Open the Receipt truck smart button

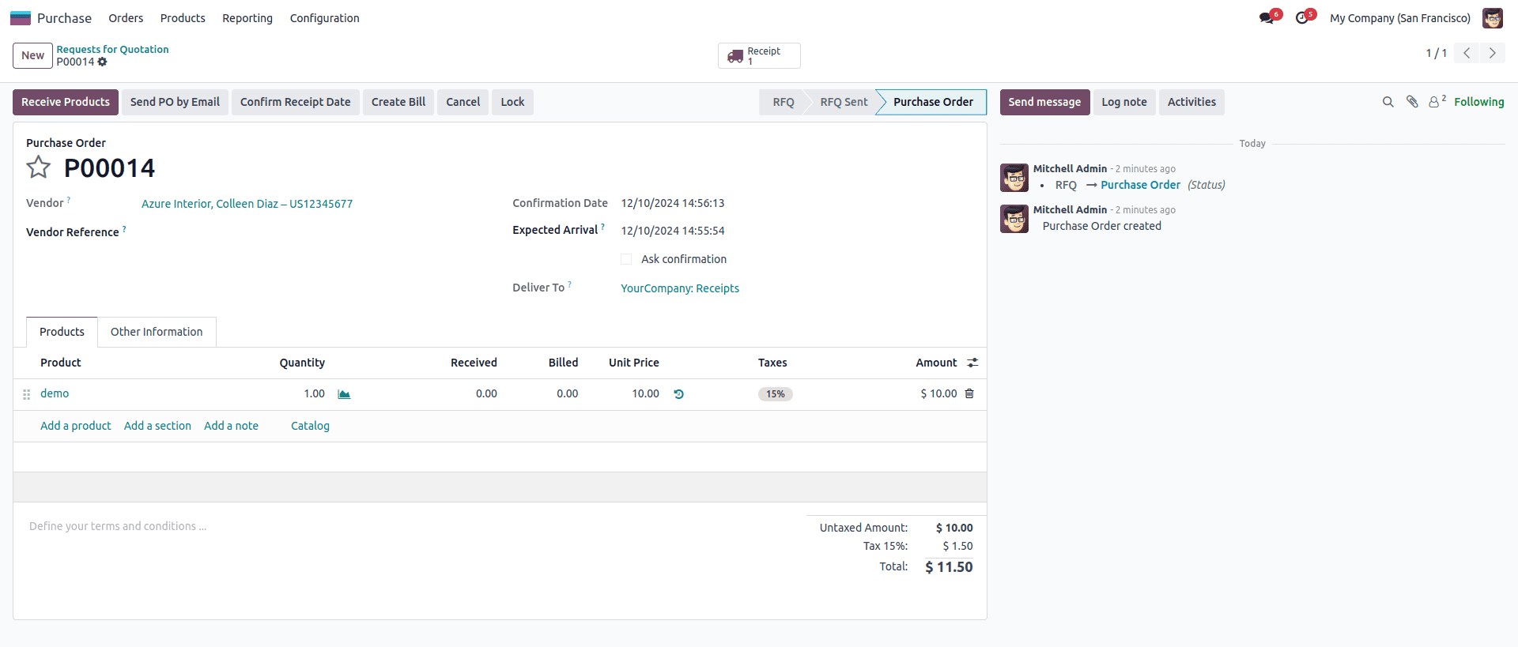coord(759,56)
